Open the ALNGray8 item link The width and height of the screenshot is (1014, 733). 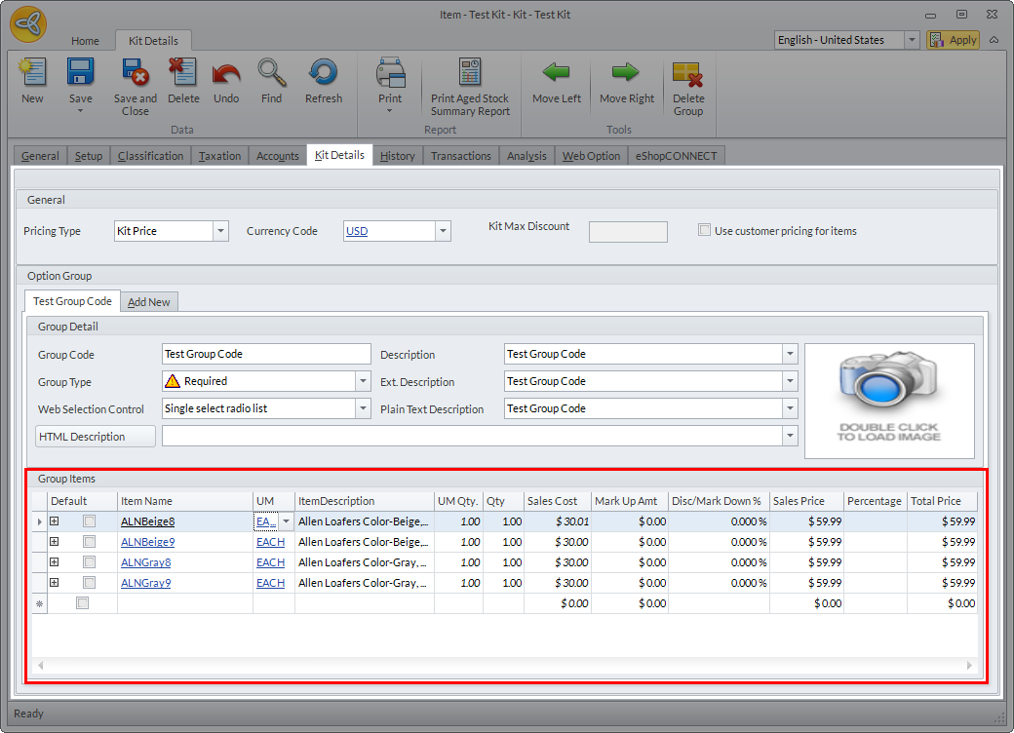click(145, 562)
